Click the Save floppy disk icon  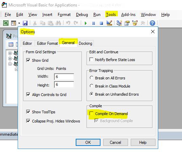click(x=25, y=23)
